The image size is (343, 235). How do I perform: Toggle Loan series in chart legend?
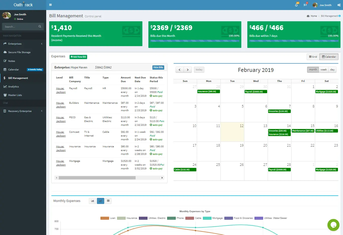[108, 218]
